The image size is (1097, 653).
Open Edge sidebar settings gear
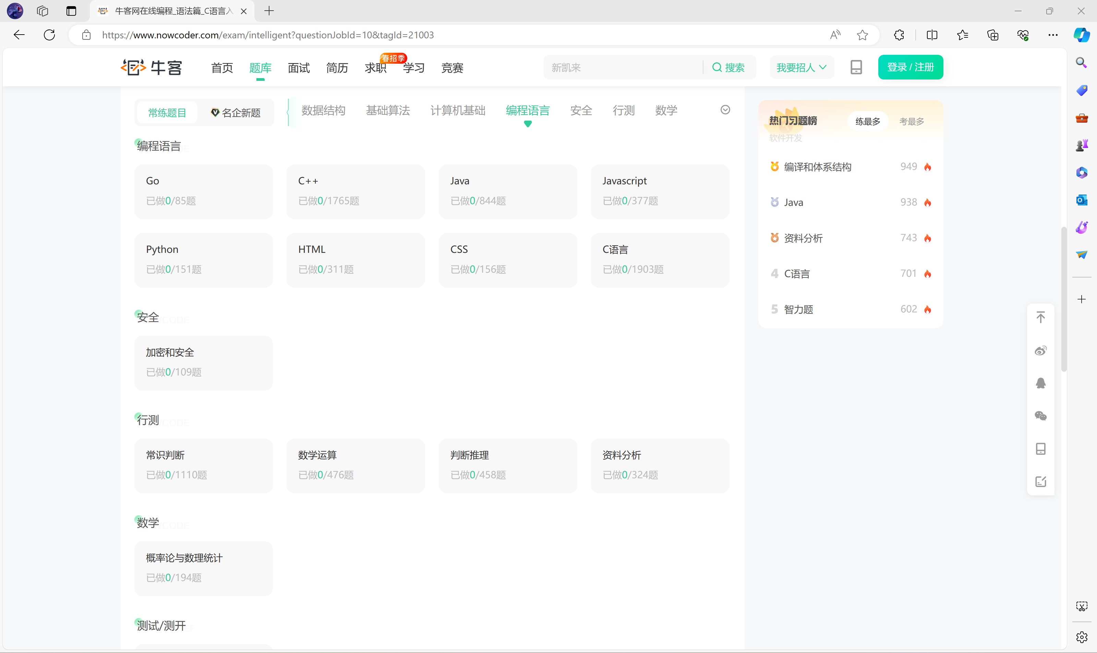(1081, 637)
